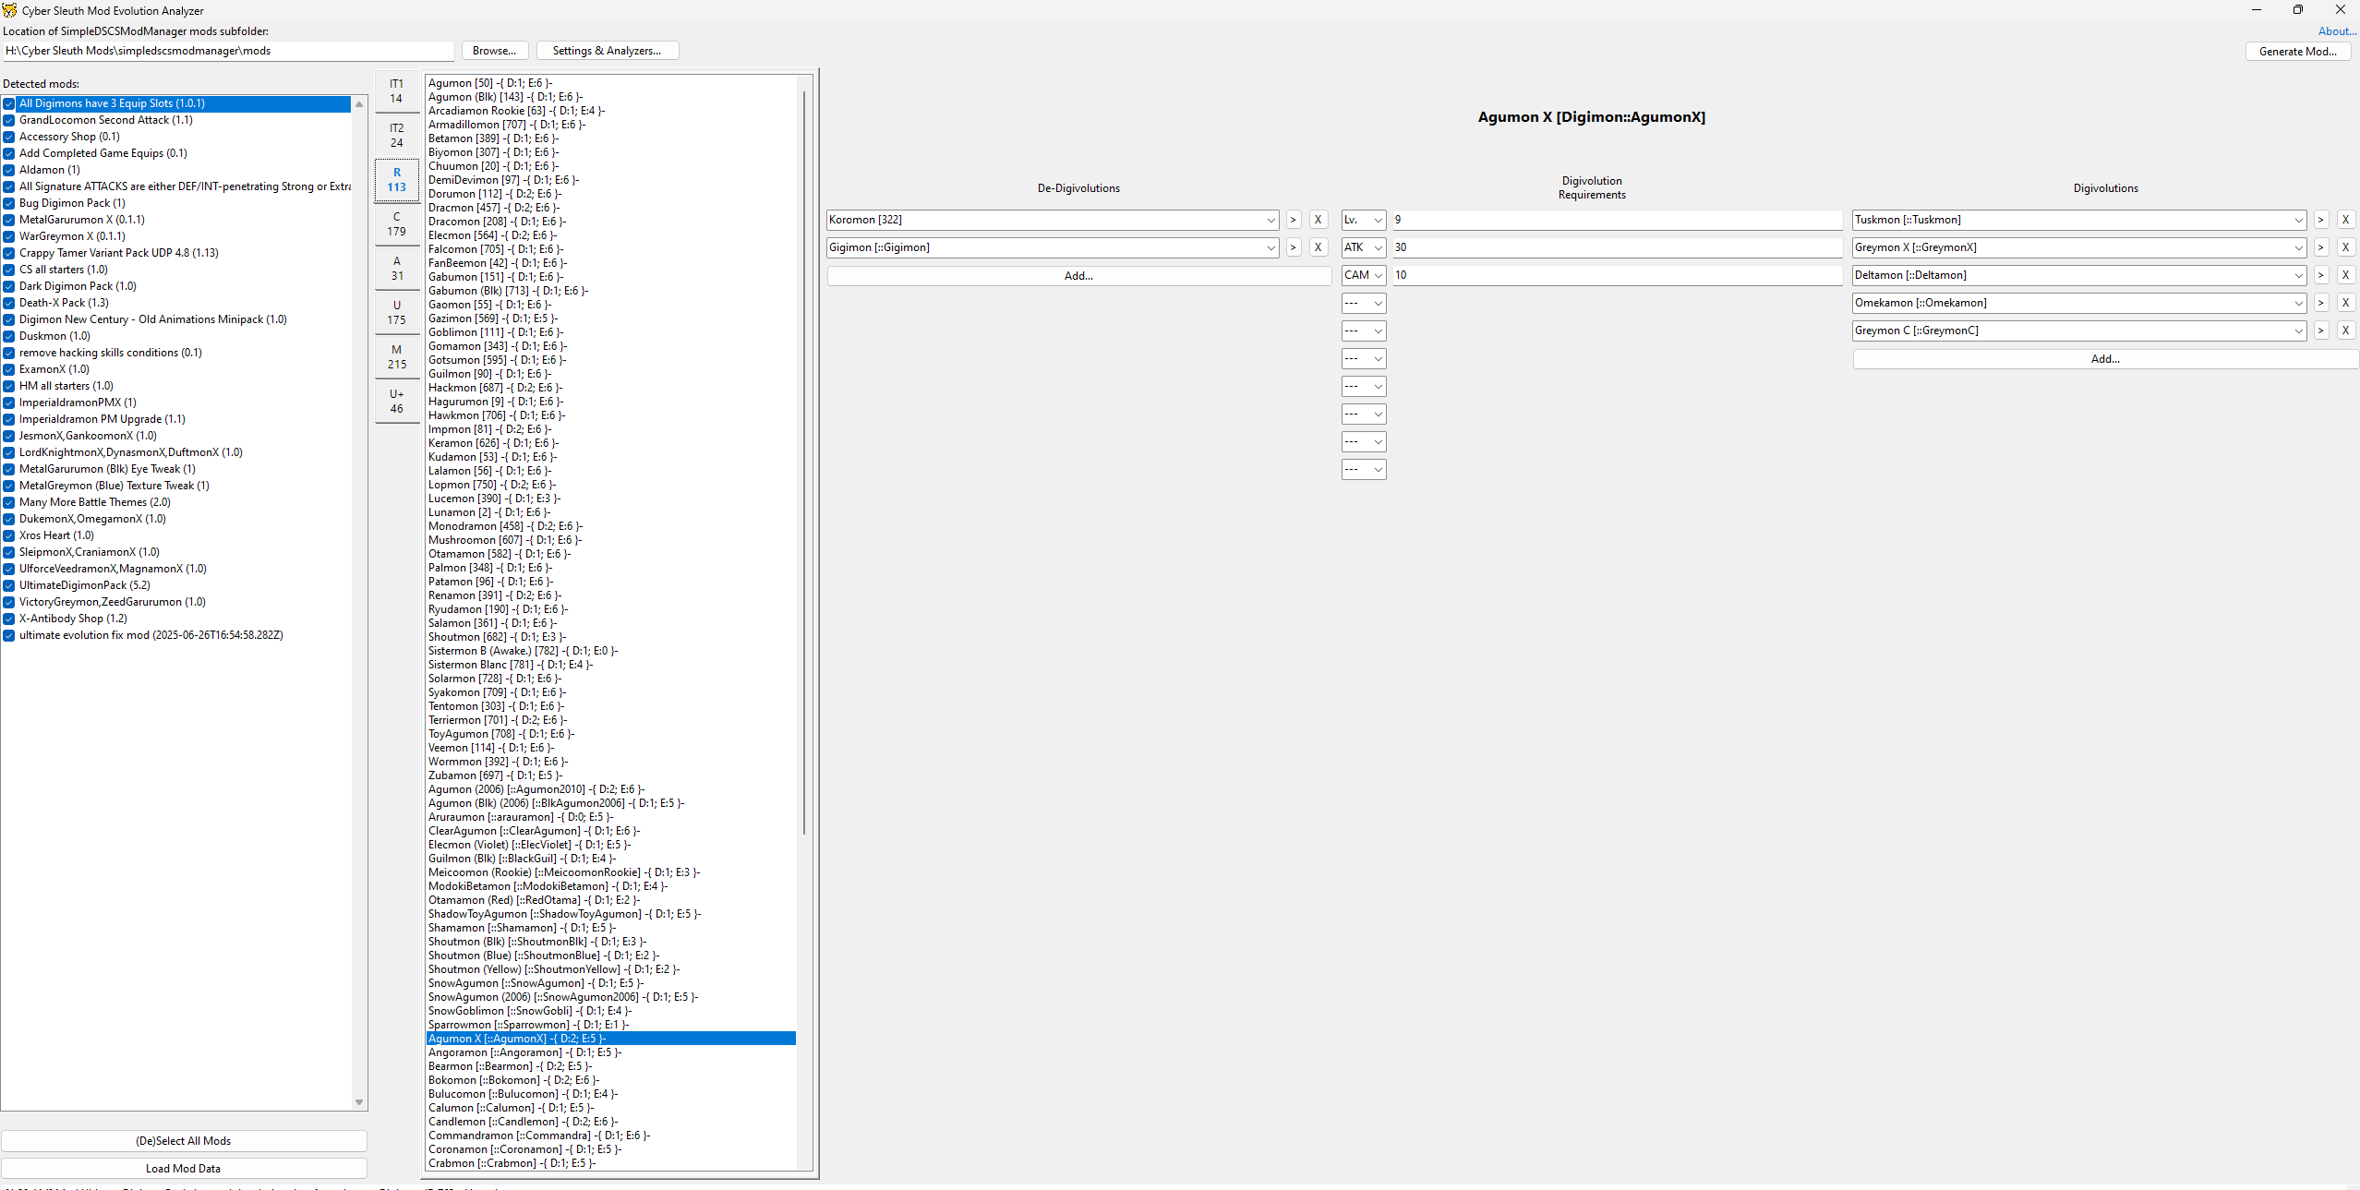Screen dimensions: 2360x1190
Task: Jump to Tuskmon using its arrow button
Action: [2320, 220]
